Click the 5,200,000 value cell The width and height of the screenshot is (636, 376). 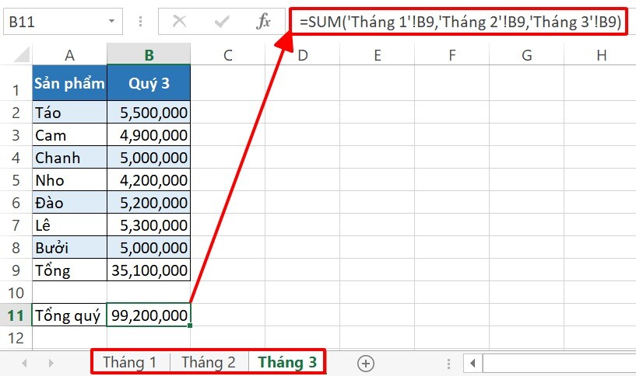coord(149,202)
